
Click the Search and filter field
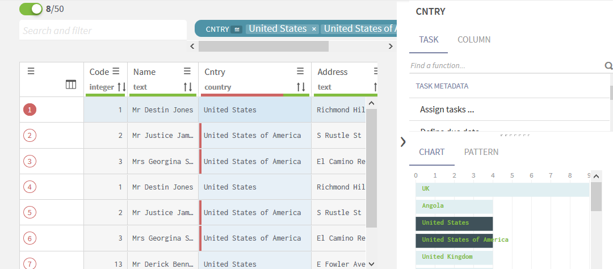click(x=103, y=31)
